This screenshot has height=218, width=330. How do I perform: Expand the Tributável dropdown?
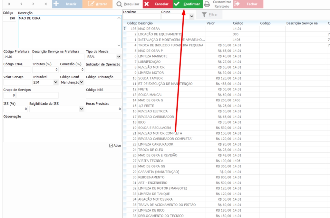tap(56, 82)
